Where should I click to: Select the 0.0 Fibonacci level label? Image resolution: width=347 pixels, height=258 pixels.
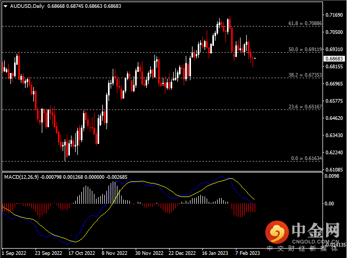(306, 158)
